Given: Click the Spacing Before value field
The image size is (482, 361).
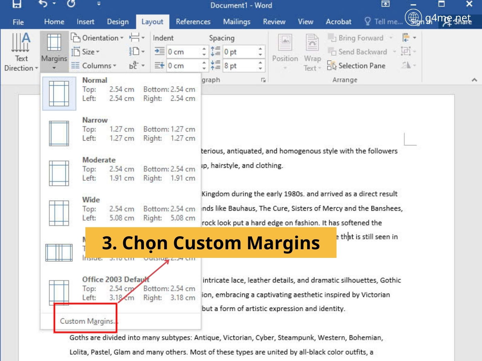Looking at the screenshot, I should (x=240, y=52).
